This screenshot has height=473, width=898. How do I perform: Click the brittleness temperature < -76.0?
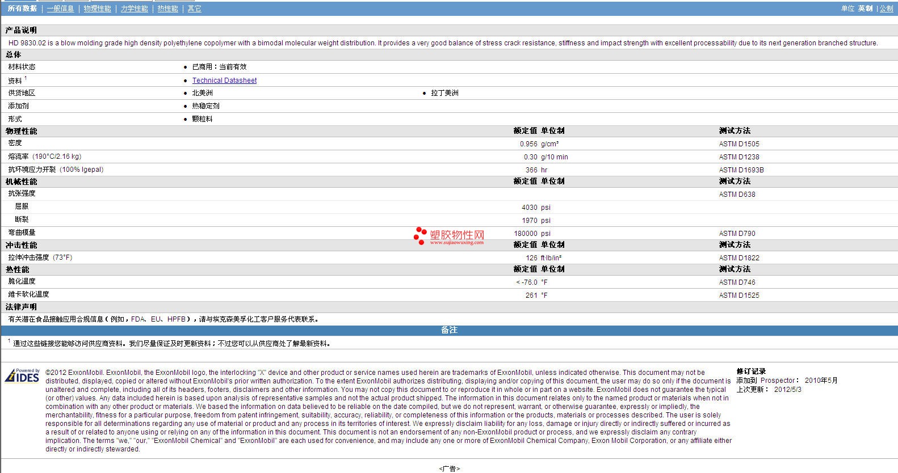(527, 282)
